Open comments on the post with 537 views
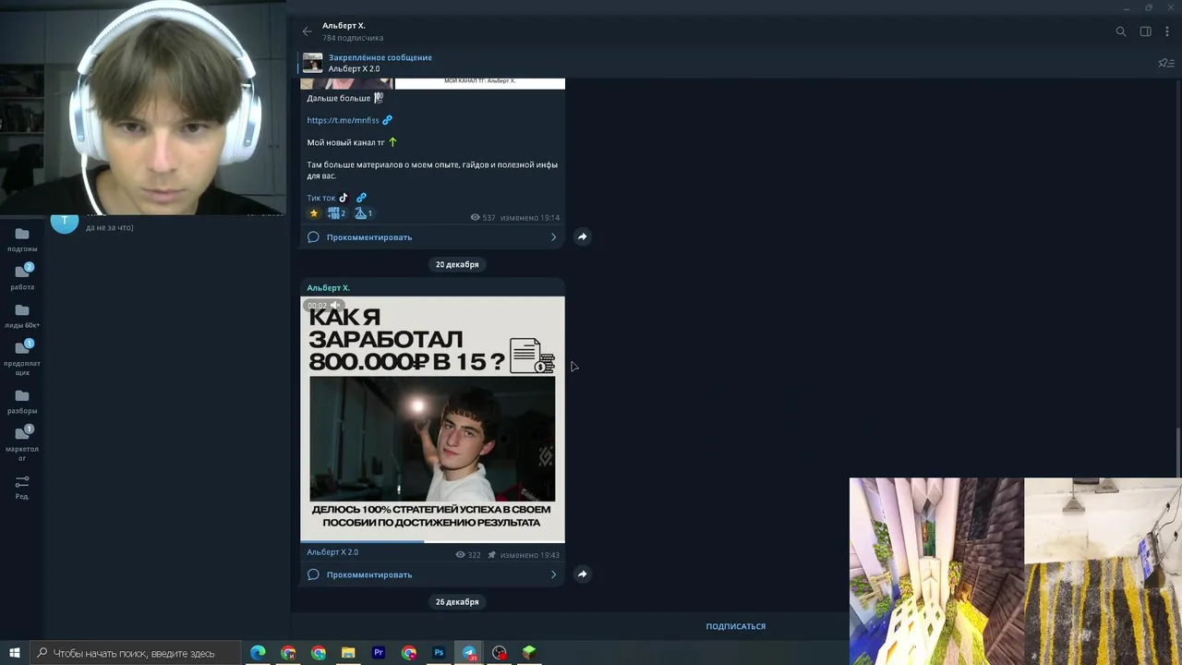The image size is (1182, 665). tap(432, 237)
